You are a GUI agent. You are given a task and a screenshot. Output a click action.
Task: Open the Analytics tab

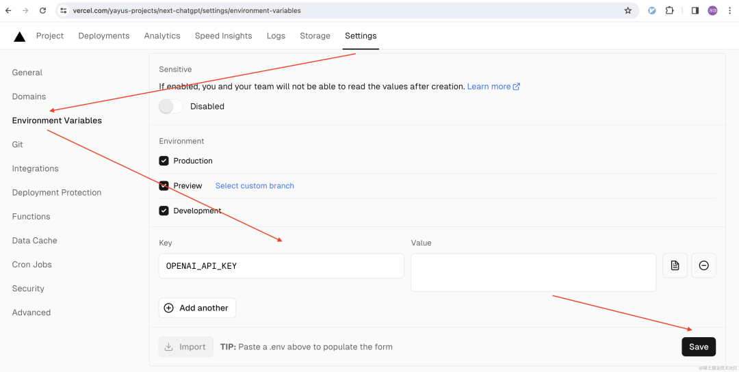[x=162, y=36]
